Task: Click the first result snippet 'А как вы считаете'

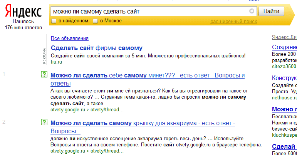Action: tap(149, 97)
